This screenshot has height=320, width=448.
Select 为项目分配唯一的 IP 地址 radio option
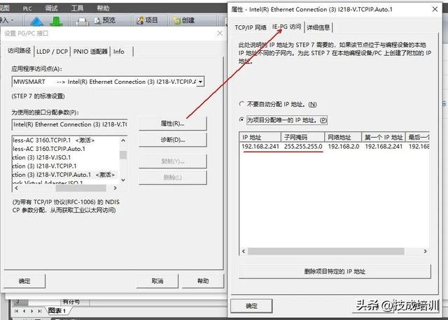pyautogui.click(x=241, y=119)
